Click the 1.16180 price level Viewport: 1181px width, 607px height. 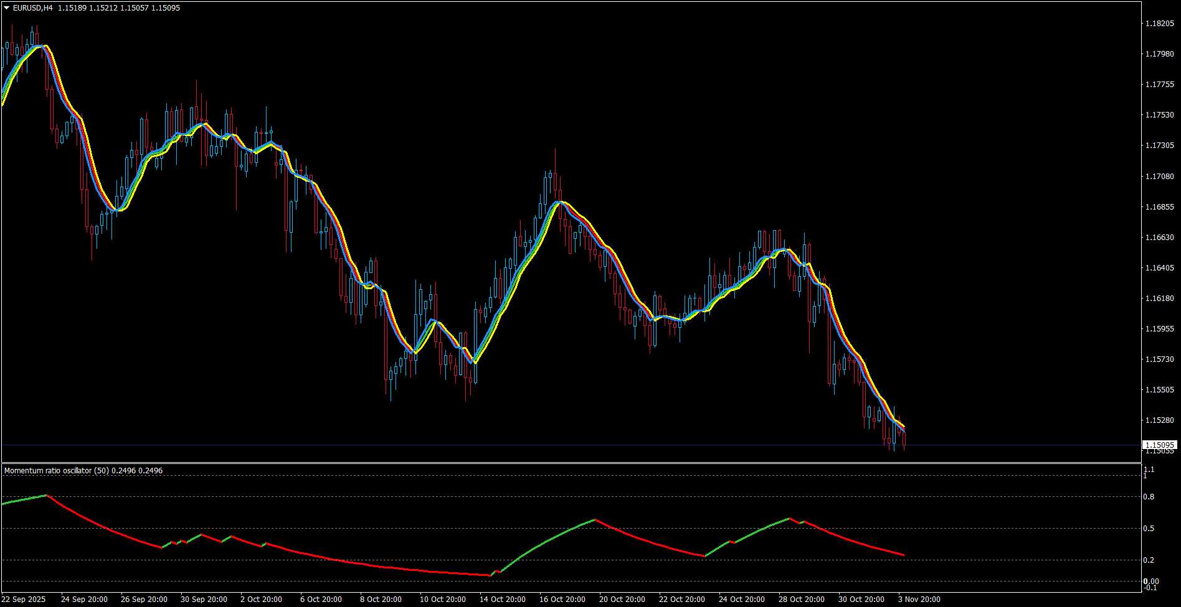pyautogui.click(x=1160, y=299)
